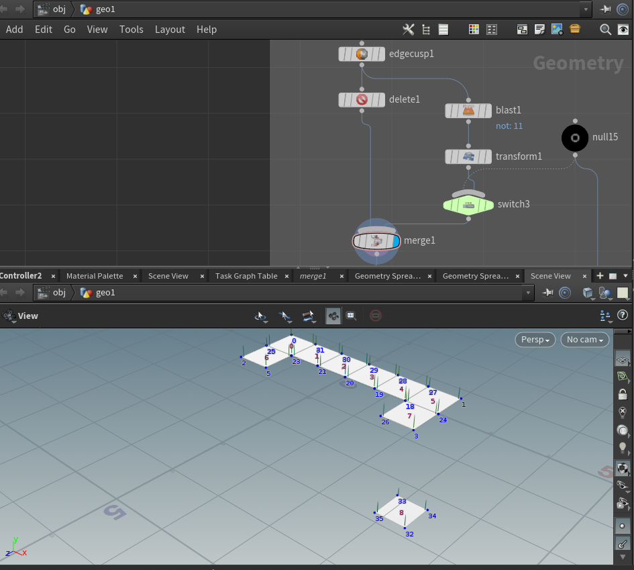Toggle point display in viewport sidebar
The height and width of the screenshot is (570, 634).
pyautogui.click(x=623, y=526)
